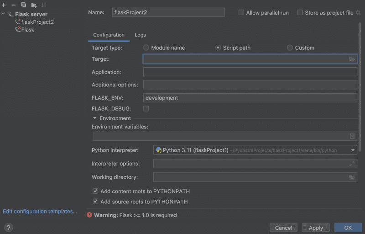Screen dimensions: 365x234
Task: Save configuration to a new folder
Action: tap(34, 5)
